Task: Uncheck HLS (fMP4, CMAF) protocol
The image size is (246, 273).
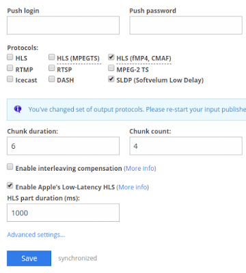Action: (x=111, y=57)
